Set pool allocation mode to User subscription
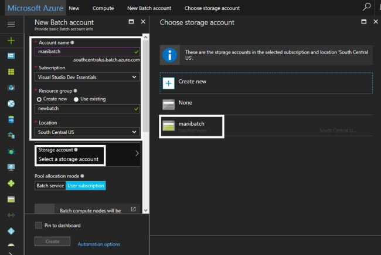381x255 pixels. (x=86, y=186)
